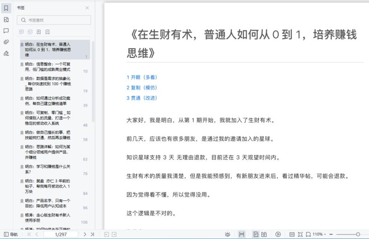Click page number 10 beside 信息整合 bookmark
This screenshot has height=239, width=369.
[85, 71]
